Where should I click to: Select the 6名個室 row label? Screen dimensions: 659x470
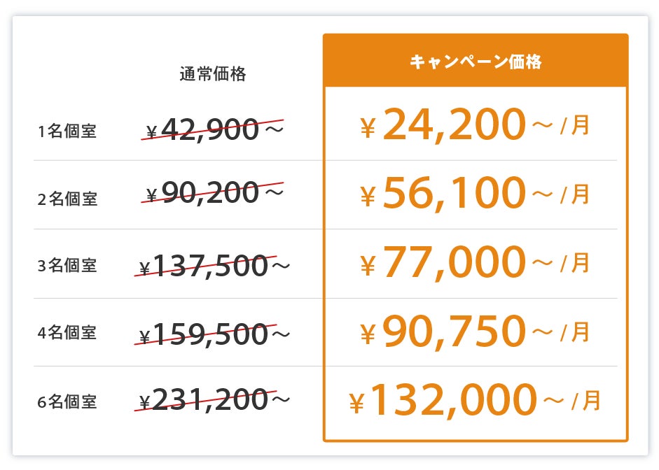(67, 402)
